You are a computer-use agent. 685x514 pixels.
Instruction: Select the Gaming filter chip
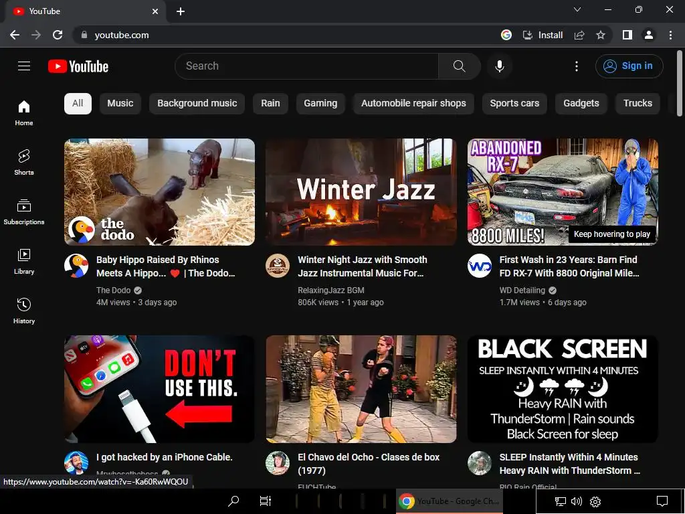click(320, 104)
